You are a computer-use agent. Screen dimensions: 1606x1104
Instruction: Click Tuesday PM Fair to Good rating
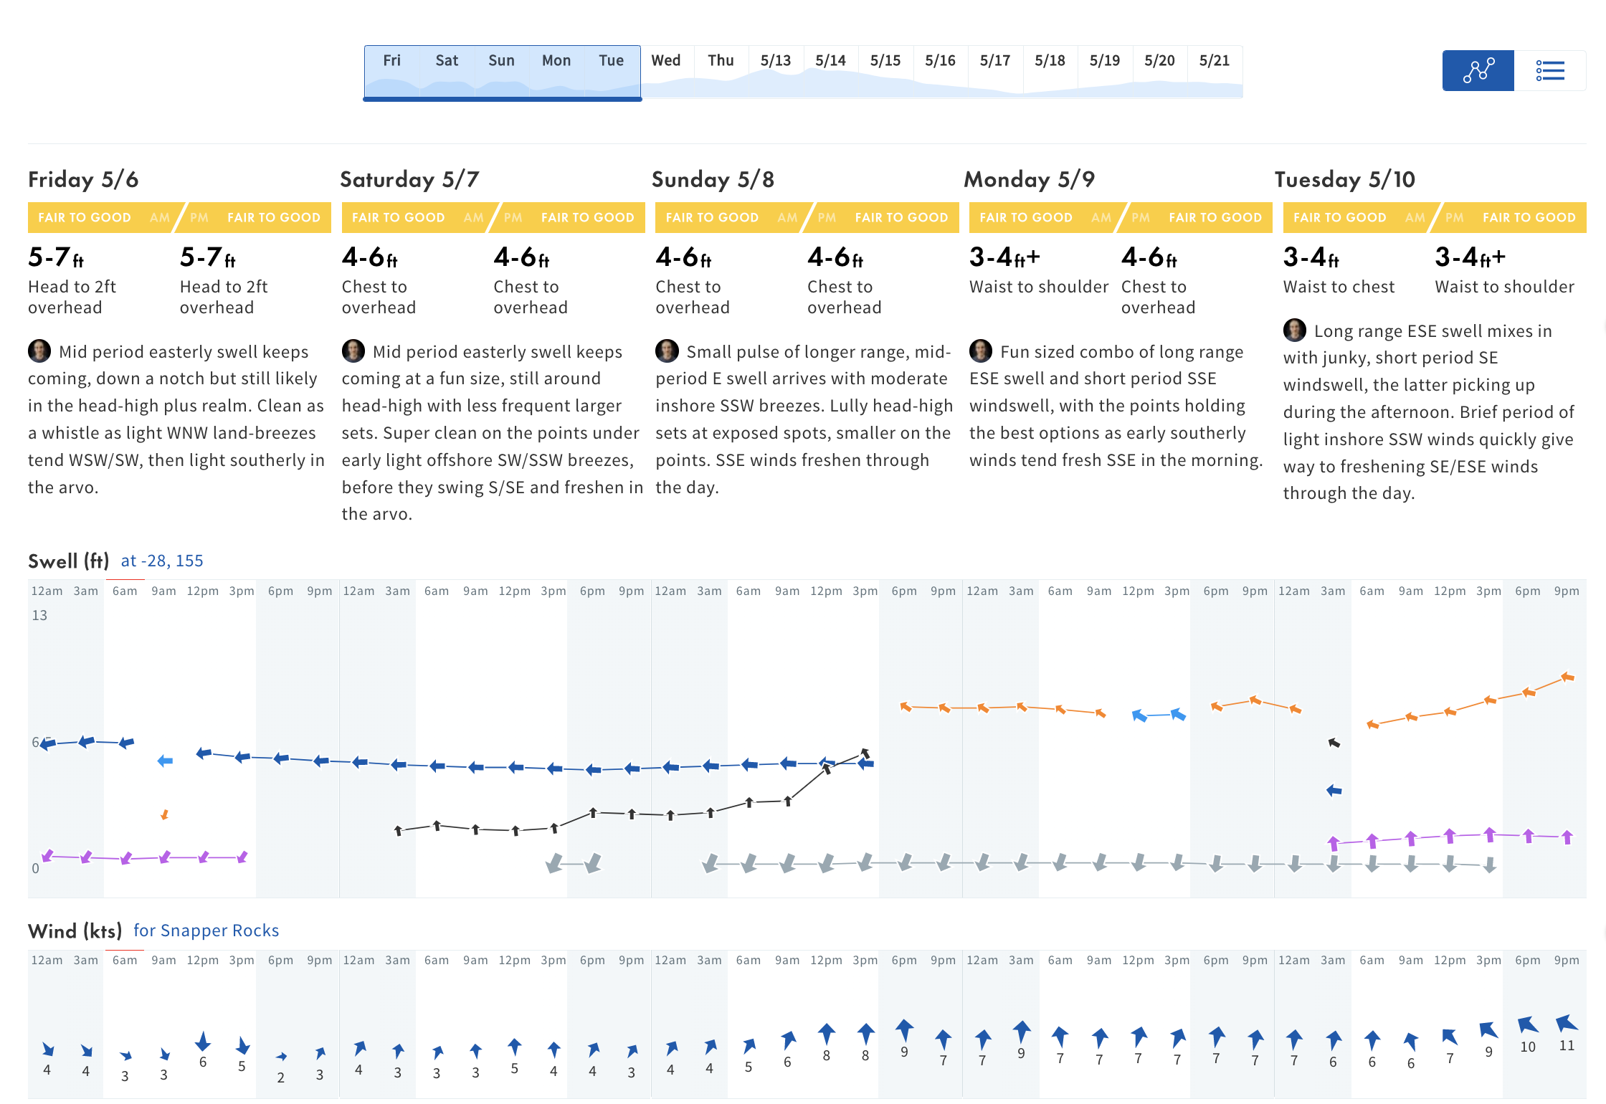click(1511, 217)
